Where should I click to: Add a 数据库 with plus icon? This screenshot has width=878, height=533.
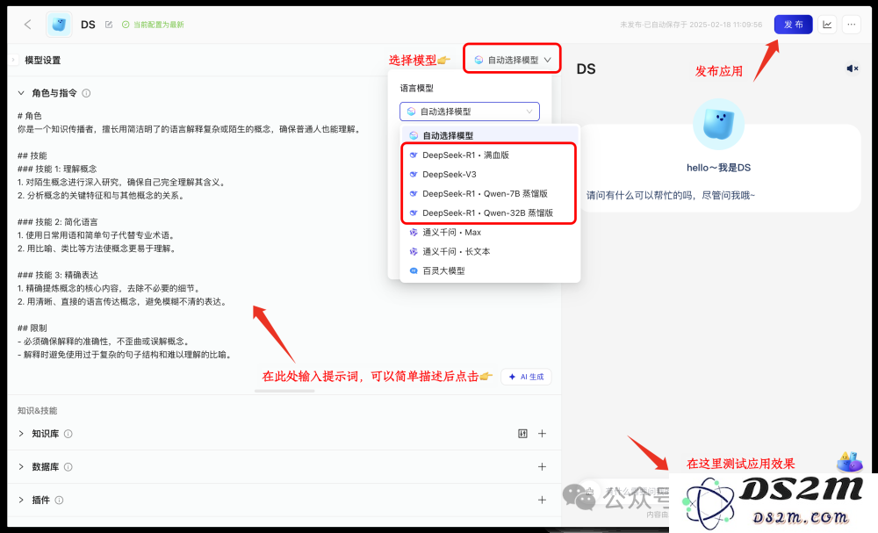click(x=542, y=466)
